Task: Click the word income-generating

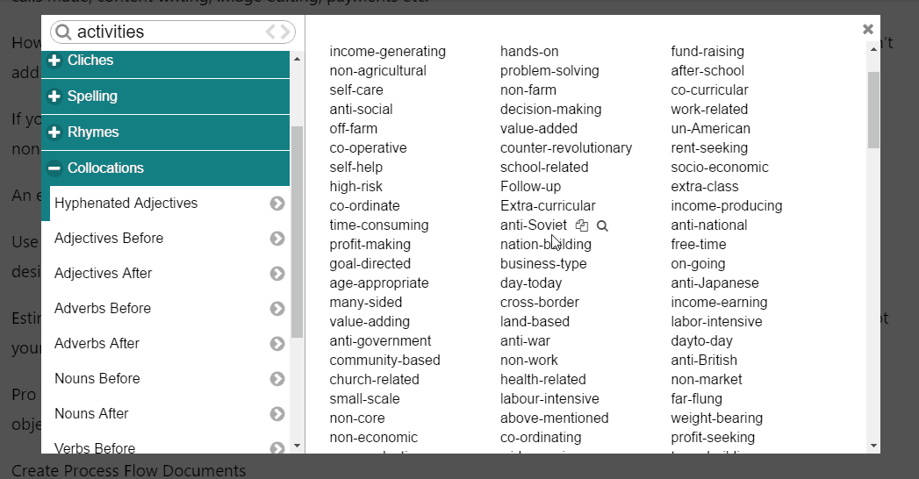Action: coord(387,52)
